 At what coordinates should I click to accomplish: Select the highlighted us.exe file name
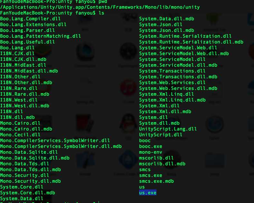[148, 193]
